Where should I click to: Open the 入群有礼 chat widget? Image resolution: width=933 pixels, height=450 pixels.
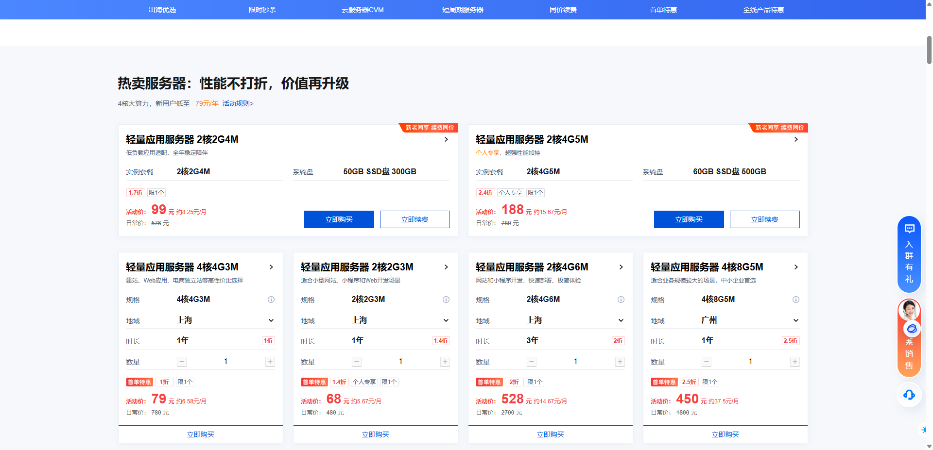[909, 254]
